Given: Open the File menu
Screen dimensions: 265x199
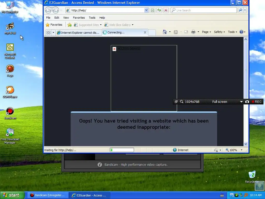Looking at the screenshot, I should (x=48, y=18).
